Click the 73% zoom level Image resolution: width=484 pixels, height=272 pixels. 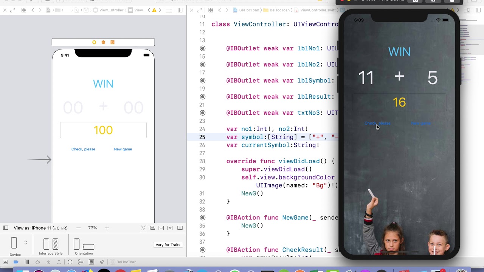[93, 228]
